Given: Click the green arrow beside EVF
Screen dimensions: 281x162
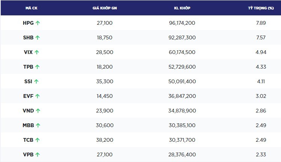Looking at the screenshot, I should [x=38, y=96].
